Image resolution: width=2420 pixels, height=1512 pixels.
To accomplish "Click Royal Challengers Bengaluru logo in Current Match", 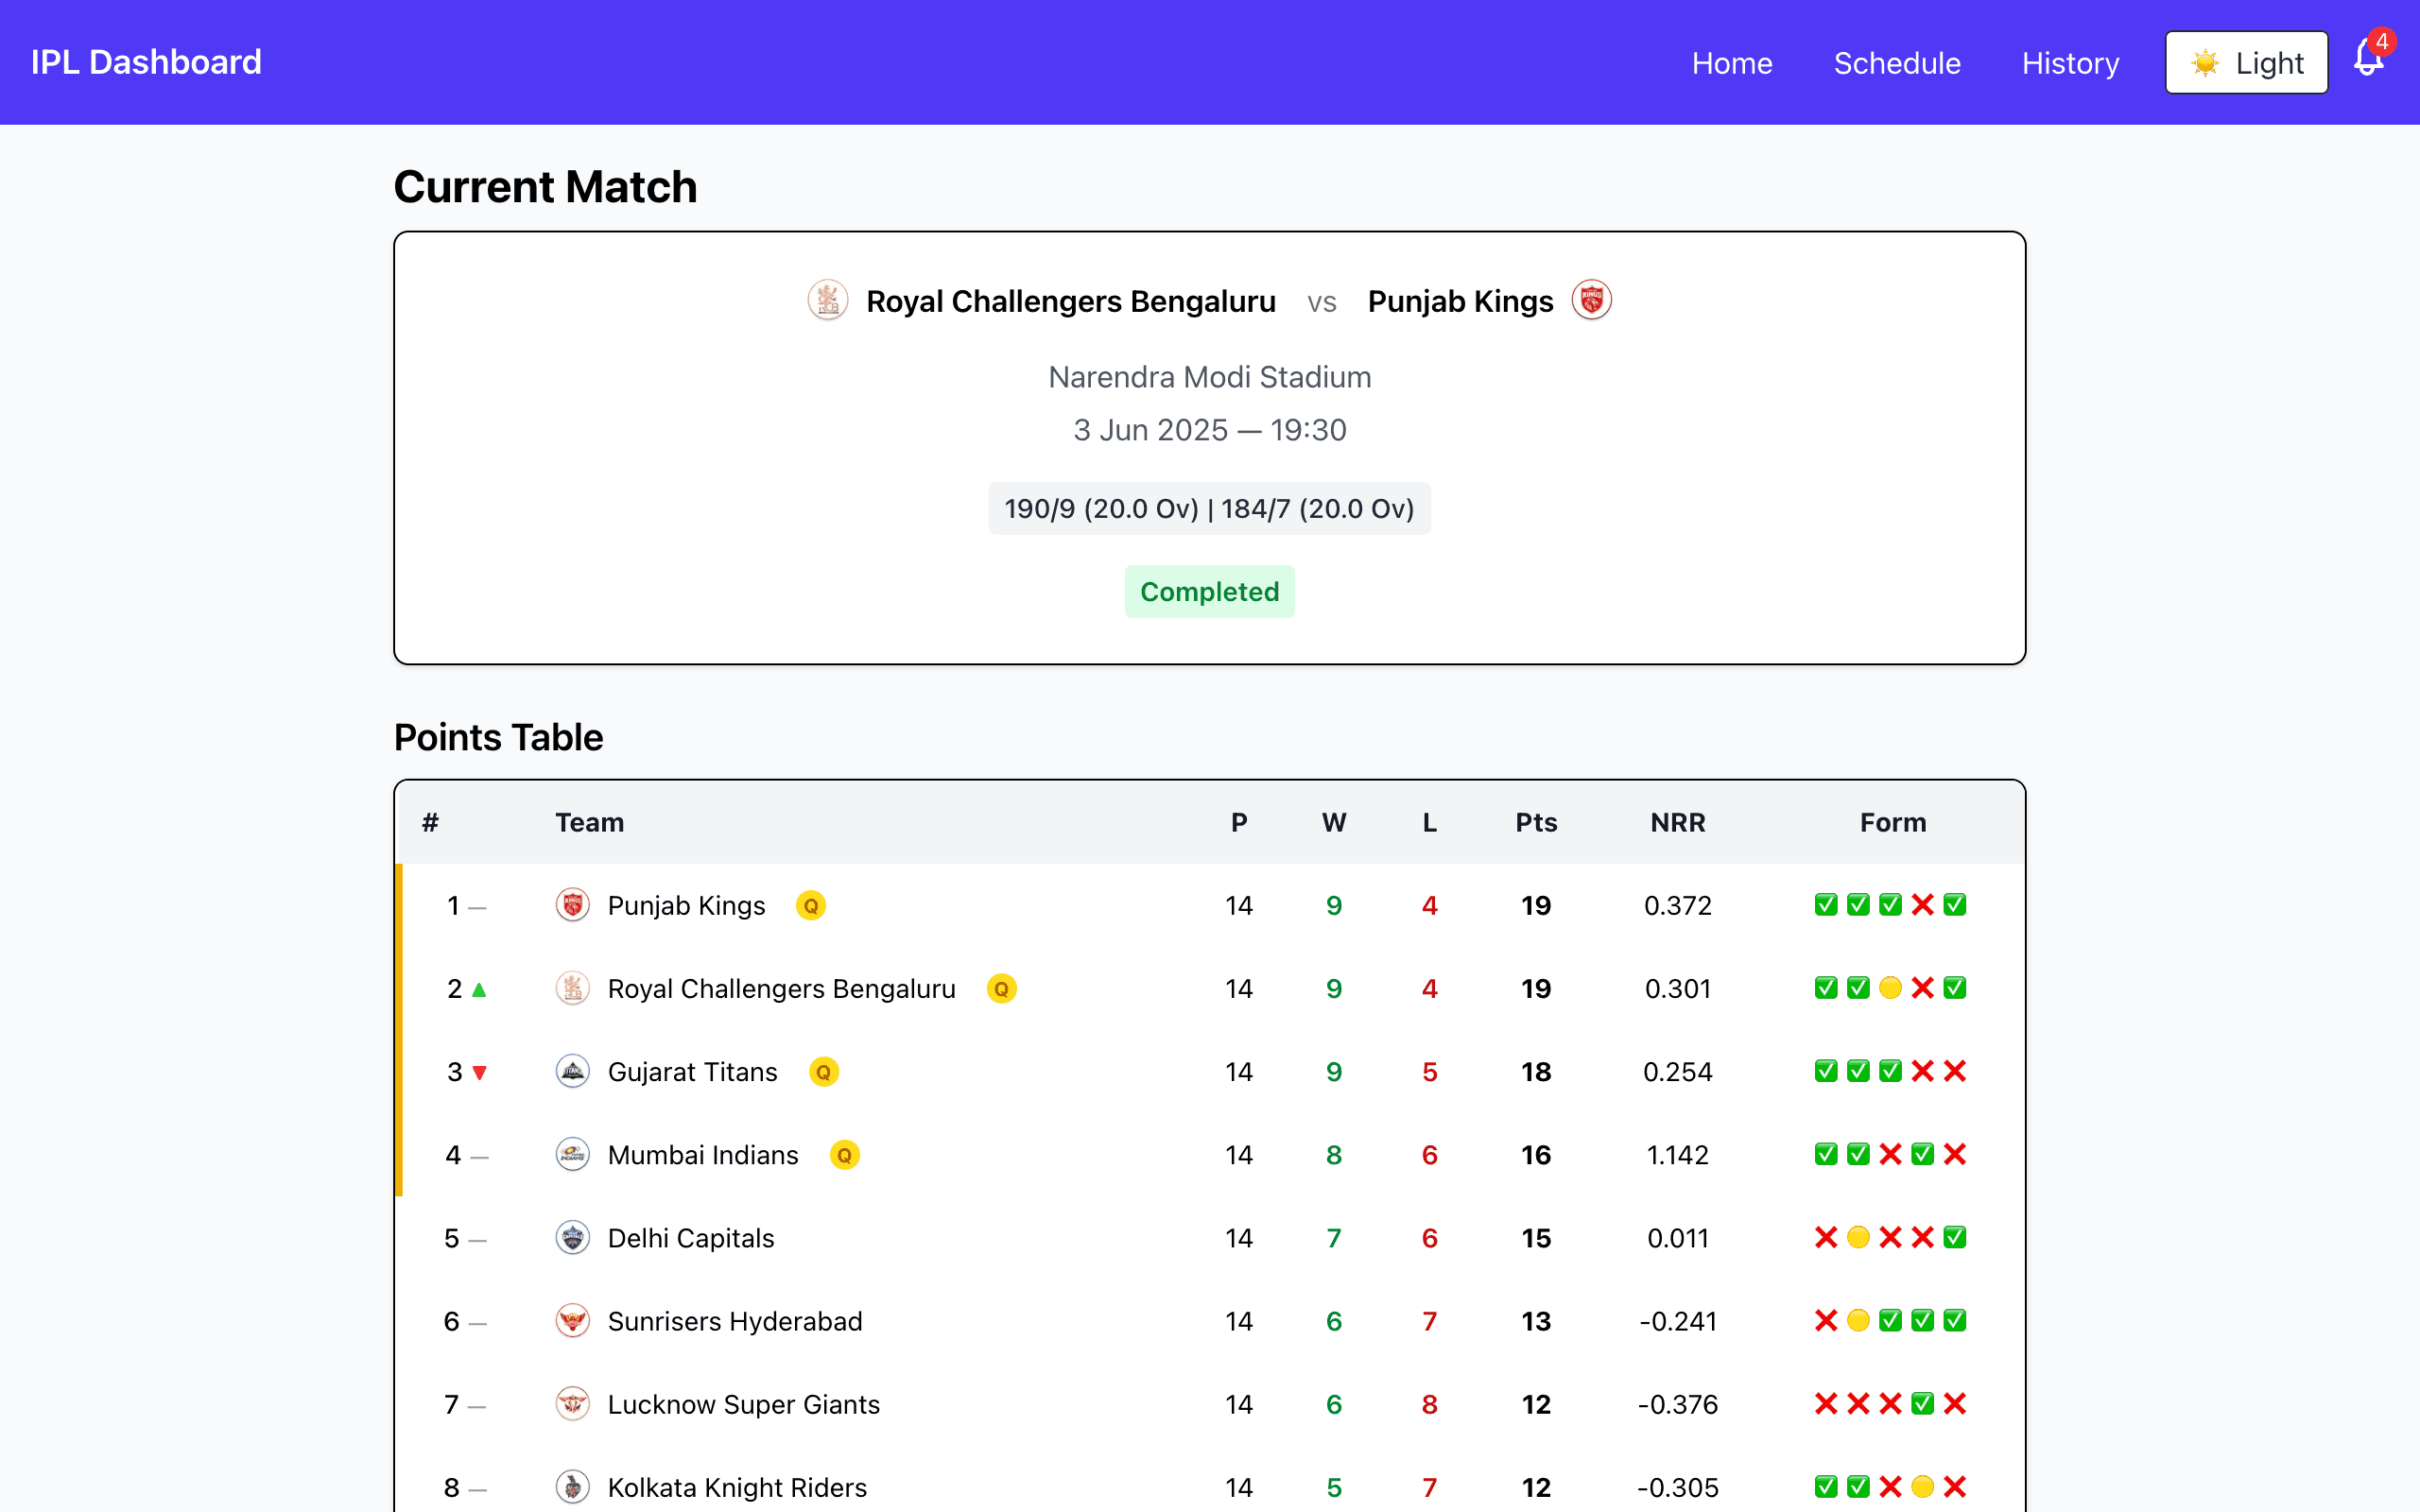I will pyautogui.click(x=828, y=300).
